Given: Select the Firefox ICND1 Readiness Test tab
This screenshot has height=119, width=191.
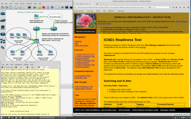Looking at the screenshot, I should [85, 4].
